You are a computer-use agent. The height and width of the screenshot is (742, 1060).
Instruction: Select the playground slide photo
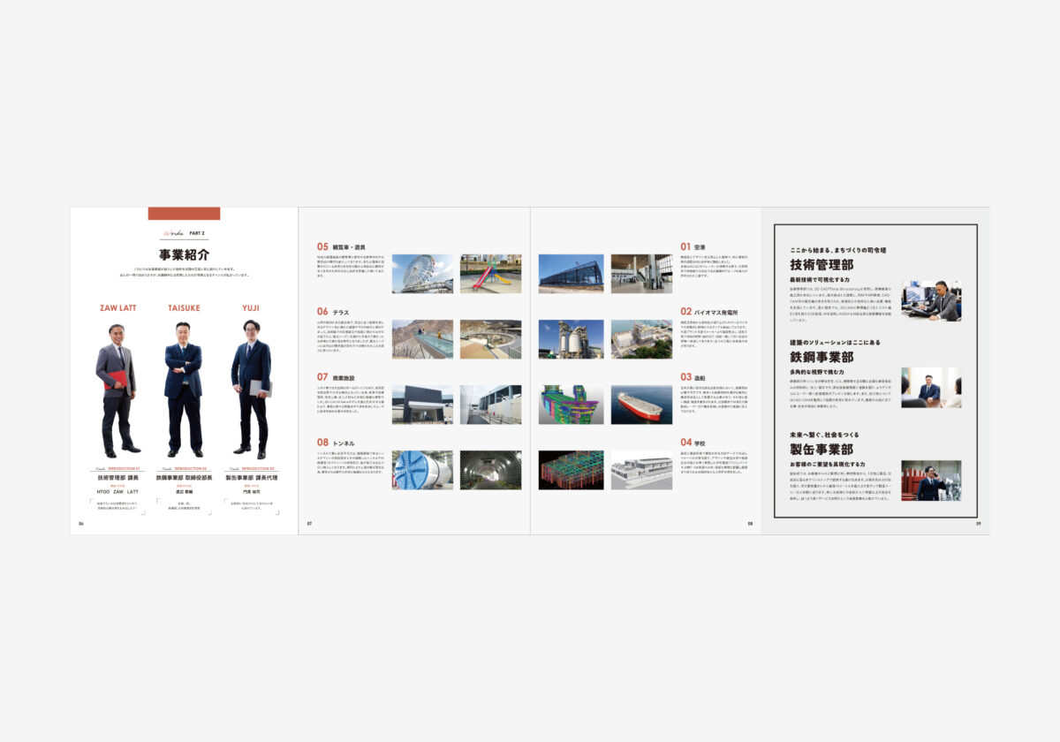tap(490, 274)
